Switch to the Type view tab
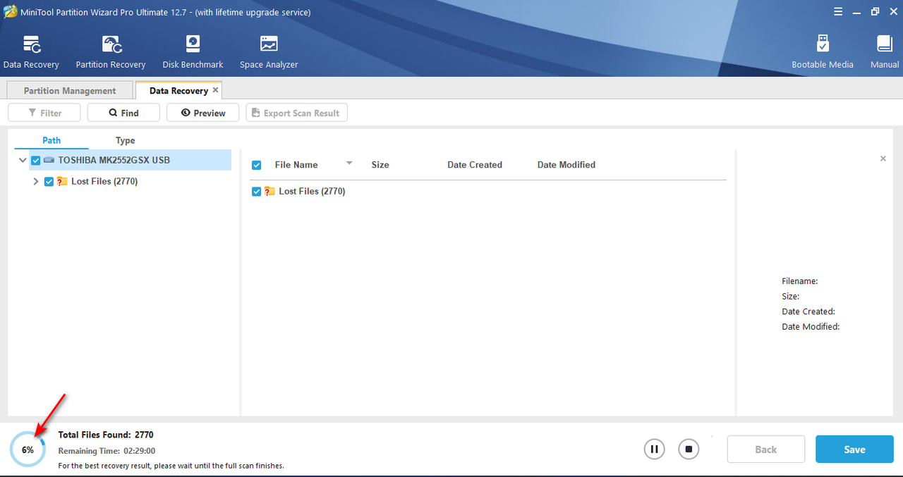 click(x=126, y=140)
